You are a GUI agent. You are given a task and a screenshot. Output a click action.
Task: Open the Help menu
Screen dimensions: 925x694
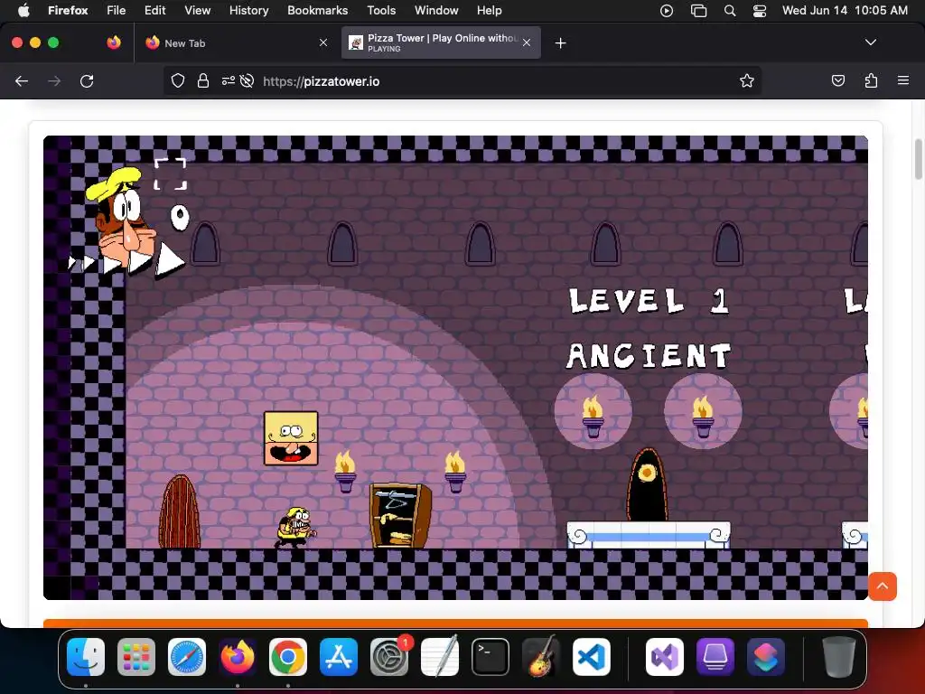[489, 10]
